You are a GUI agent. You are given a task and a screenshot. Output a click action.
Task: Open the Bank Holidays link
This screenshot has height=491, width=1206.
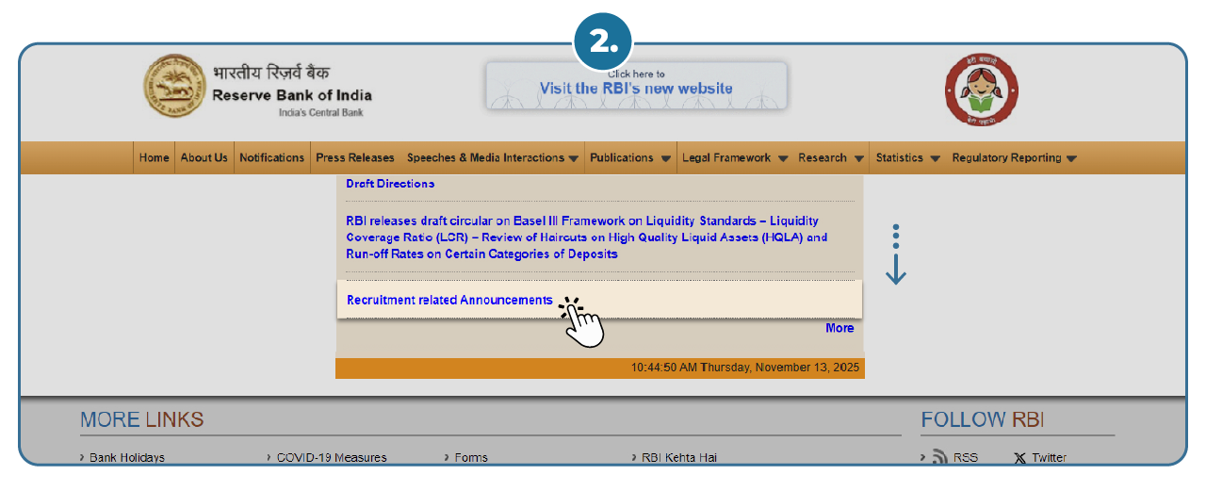tap(126, 458)
